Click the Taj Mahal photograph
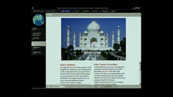The width and height of the screenshot is (173, 97). click(94, 39)
